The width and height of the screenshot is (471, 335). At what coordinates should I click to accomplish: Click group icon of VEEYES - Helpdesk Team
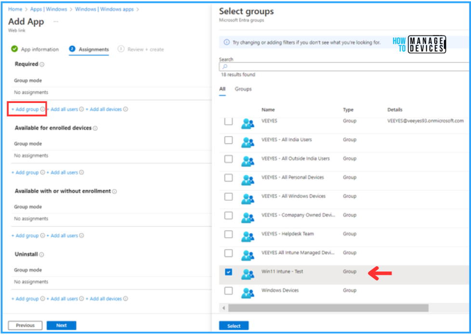(x=248, y=236)
